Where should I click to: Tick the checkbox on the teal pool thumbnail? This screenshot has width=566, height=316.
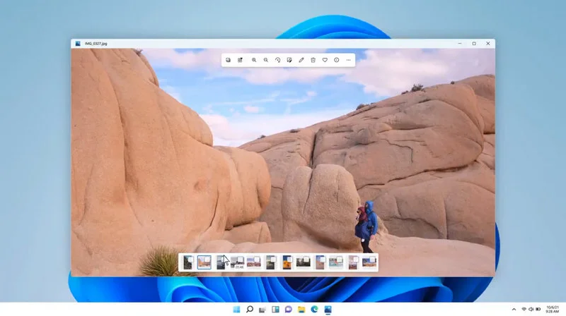(339, 260)
